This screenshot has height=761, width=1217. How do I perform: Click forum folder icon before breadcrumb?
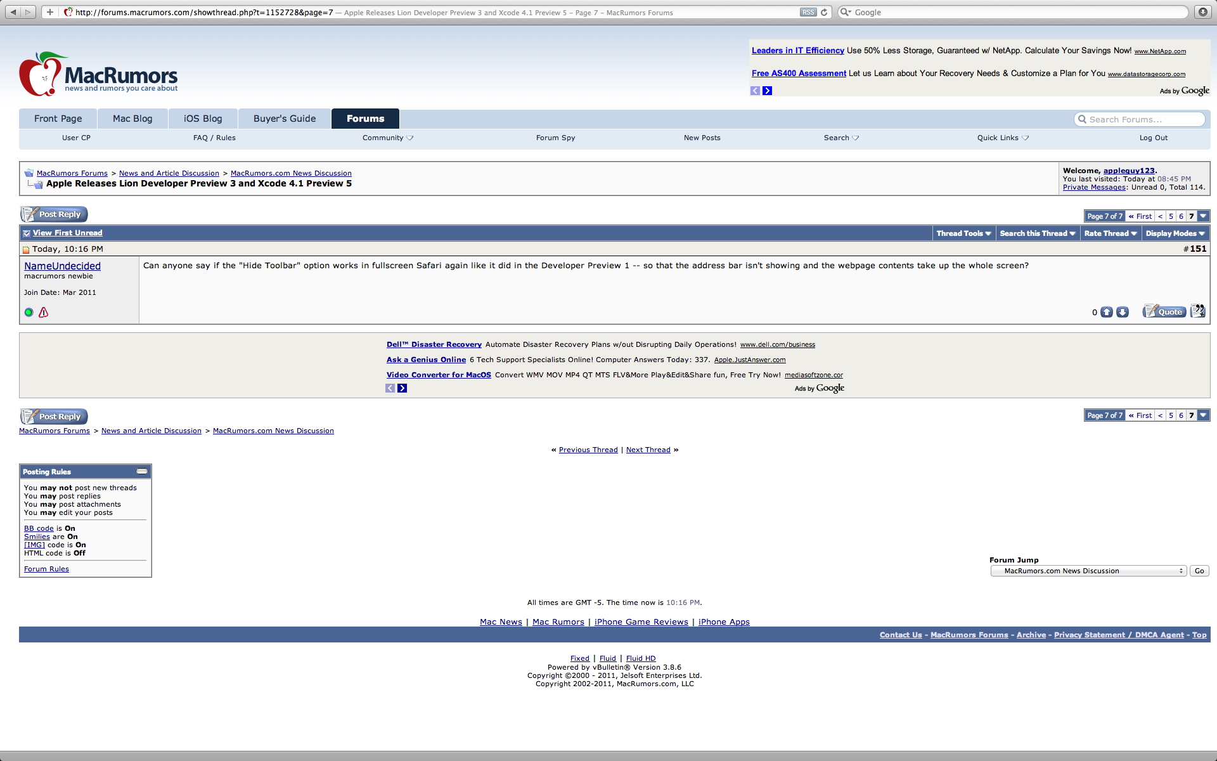click(x=29, y=173)
